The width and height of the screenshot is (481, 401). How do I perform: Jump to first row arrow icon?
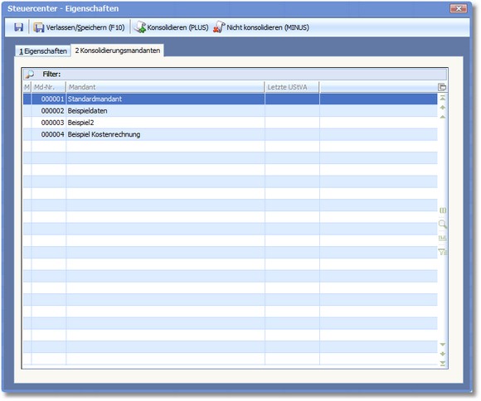click(442, 98)
